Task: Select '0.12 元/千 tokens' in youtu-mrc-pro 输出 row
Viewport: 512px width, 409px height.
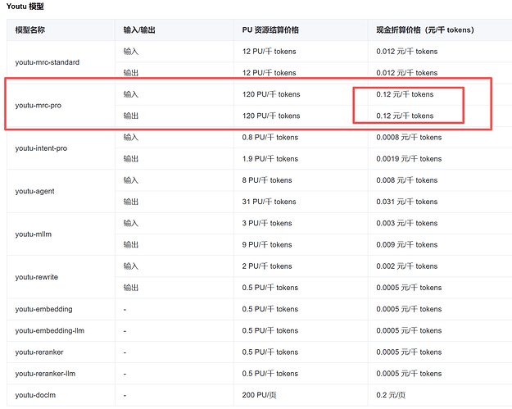Action: [405, 116]
